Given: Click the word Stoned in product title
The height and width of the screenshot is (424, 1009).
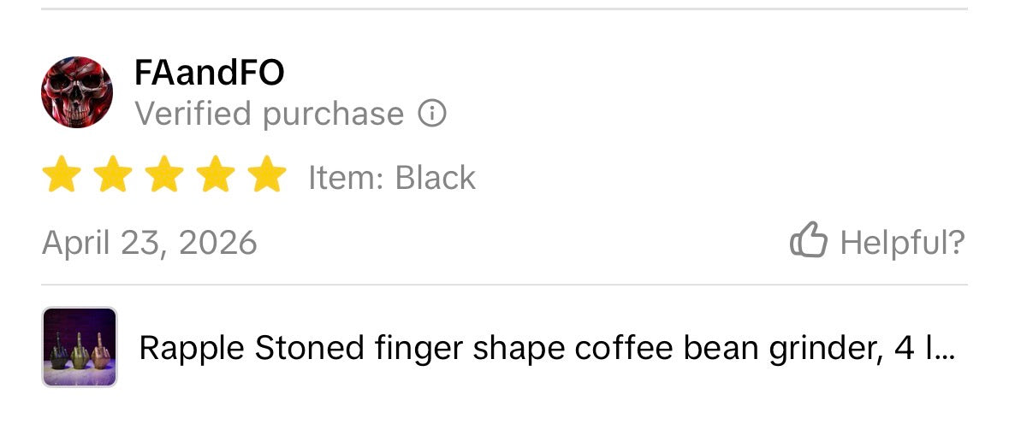Looking at the screenshot, I should point(310,349).
